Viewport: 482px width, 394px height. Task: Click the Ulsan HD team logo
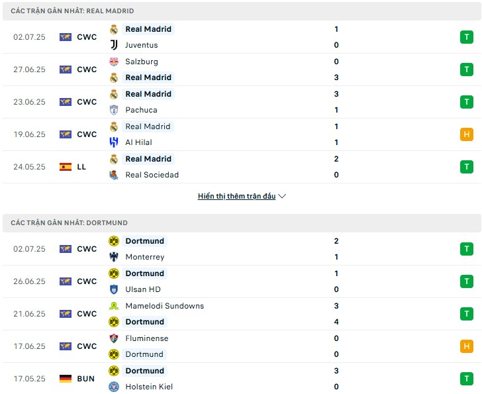coord(114,289)
